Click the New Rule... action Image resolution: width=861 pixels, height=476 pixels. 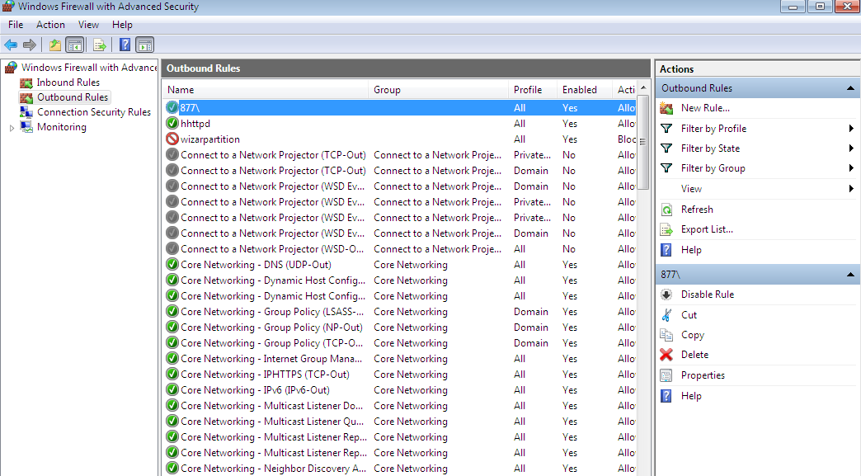(x=705, y=108)
